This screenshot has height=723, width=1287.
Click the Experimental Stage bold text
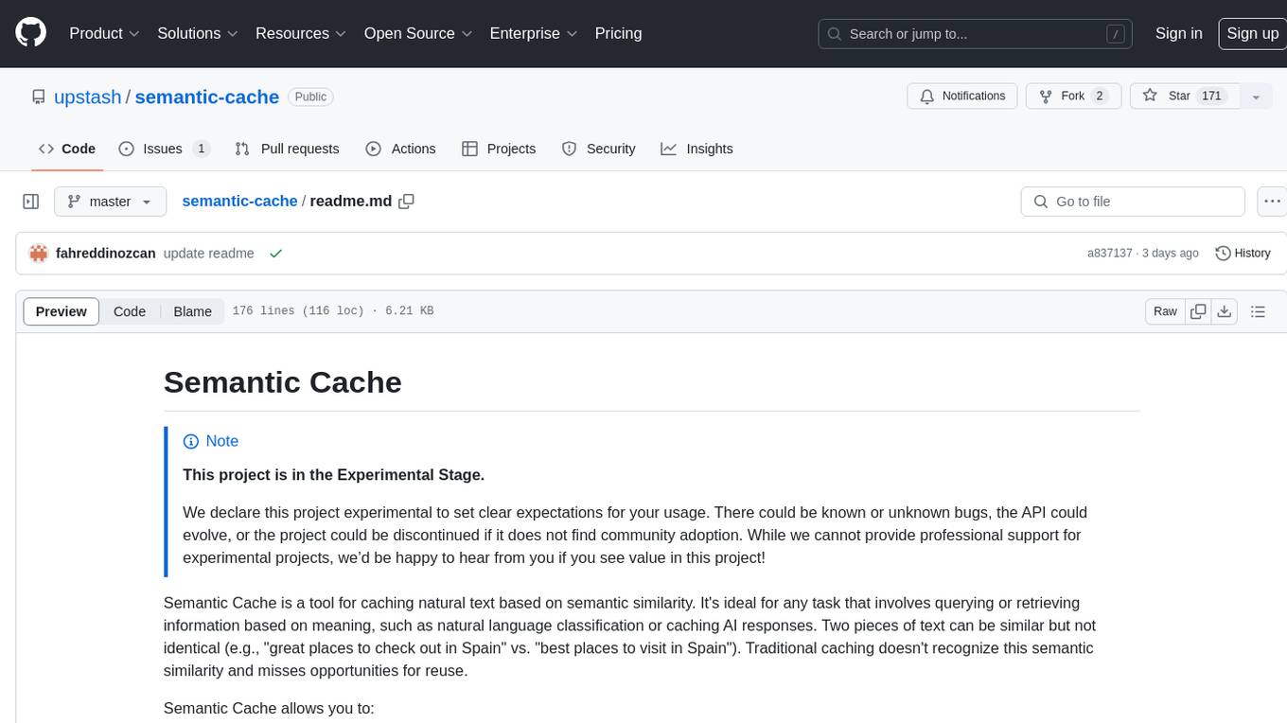(333, 475)
